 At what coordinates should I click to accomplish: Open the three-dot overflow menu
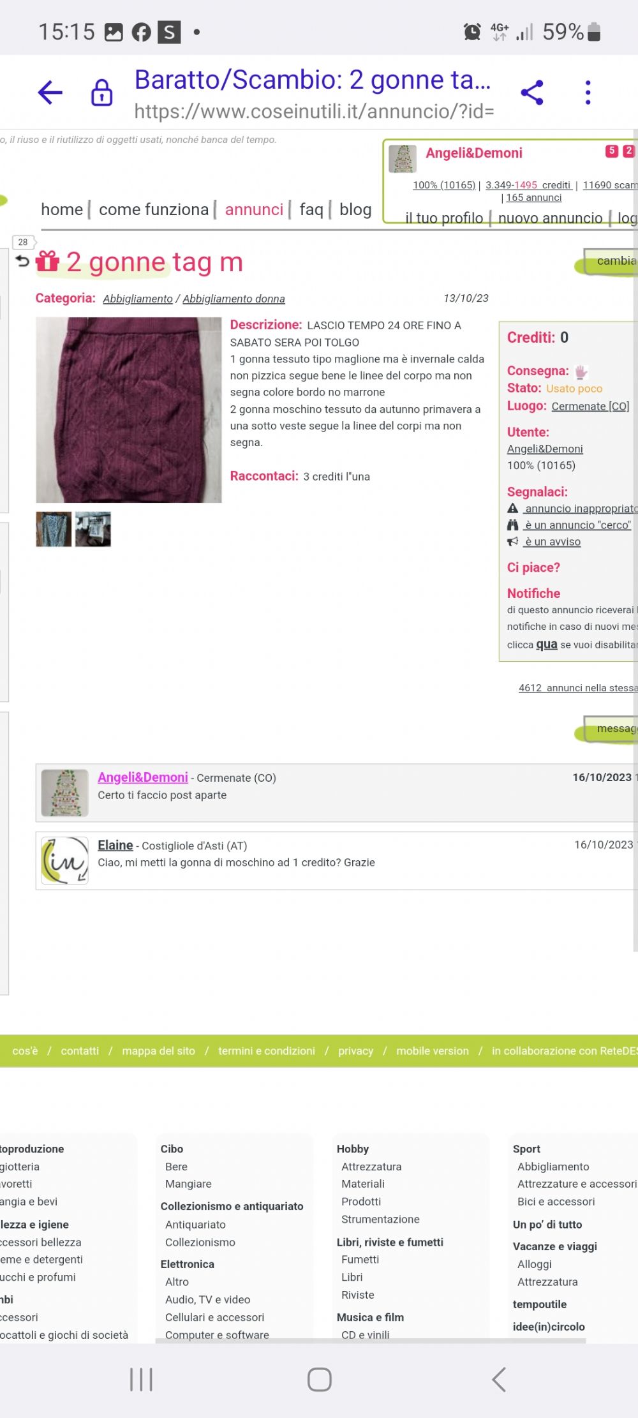click(588, 93)
